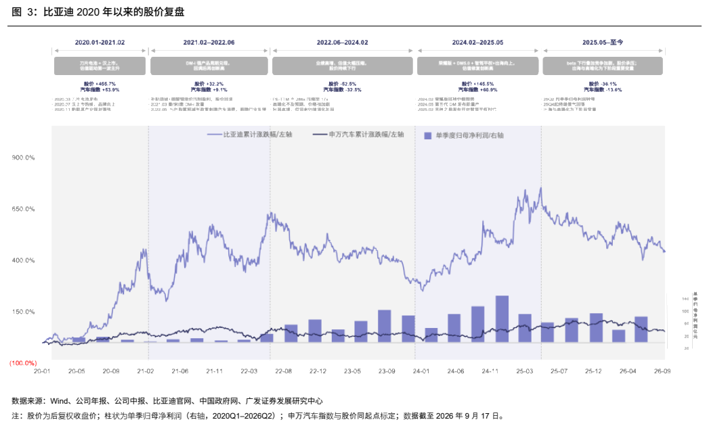This screenshot has width=707, height=424.
Task: Click the gray summary box under 2022.06–2024.02
Action: (x=342, y=66)
